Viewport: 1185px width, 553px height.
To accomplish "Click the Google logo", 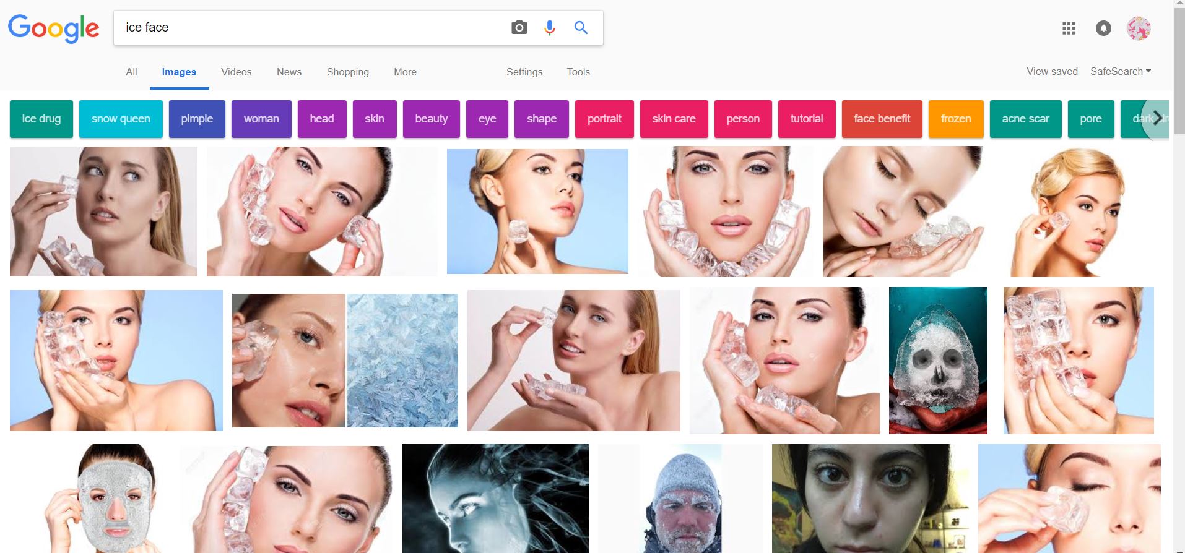I will (x=53, y=28).
